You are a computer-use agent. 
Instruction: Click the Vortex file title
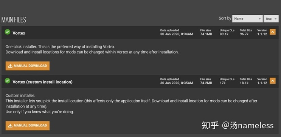pyautogui.click(x=19, y=33)
